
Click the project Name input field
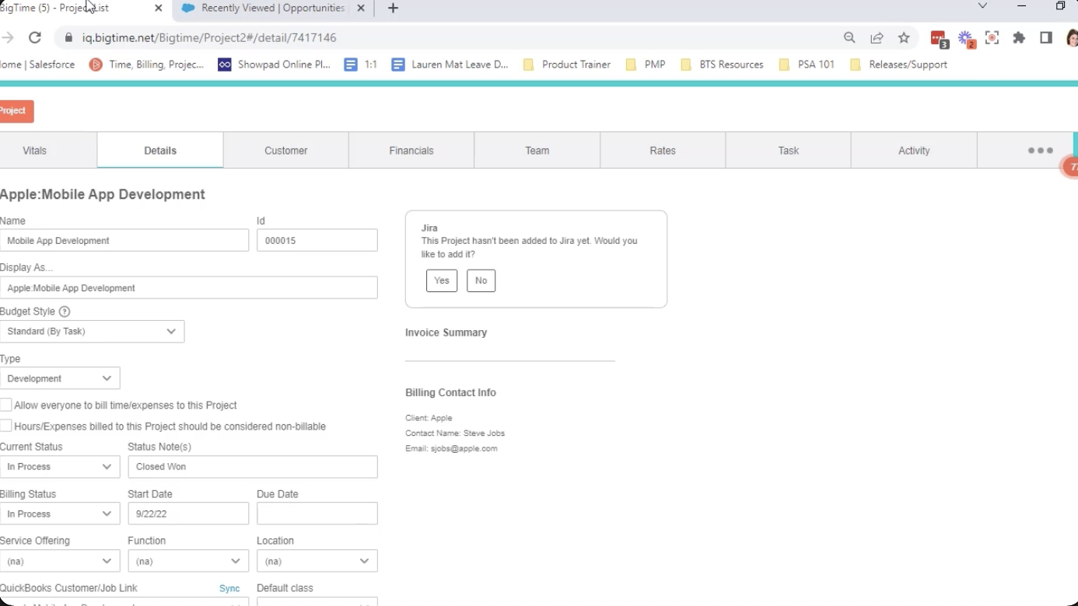click(x=124, y=240)
